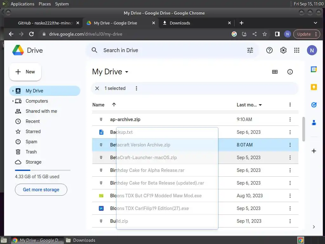Image resolution: width=325 pixels, height=244 pixels.
Task: Click the storage usage progress bar
Action: pos(43,170)
